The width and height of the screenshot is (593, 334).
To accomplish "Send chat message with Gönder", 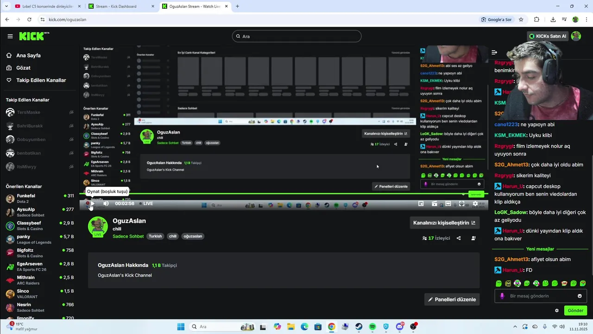I will (575, 310).
